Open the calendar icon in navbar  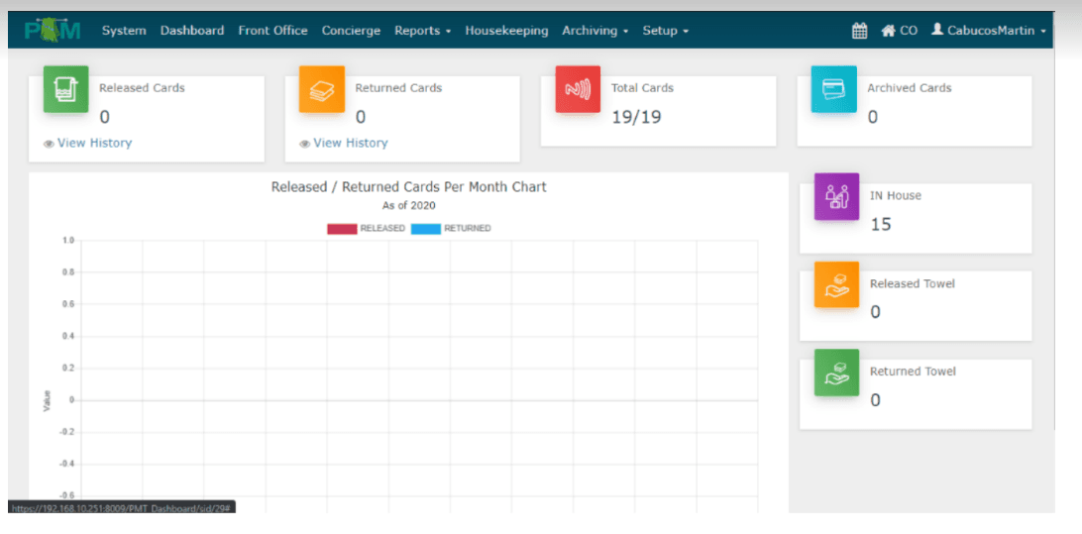[860, 31]
